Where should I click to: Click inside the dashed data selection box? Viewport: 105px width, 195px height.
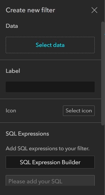(50, 45)
